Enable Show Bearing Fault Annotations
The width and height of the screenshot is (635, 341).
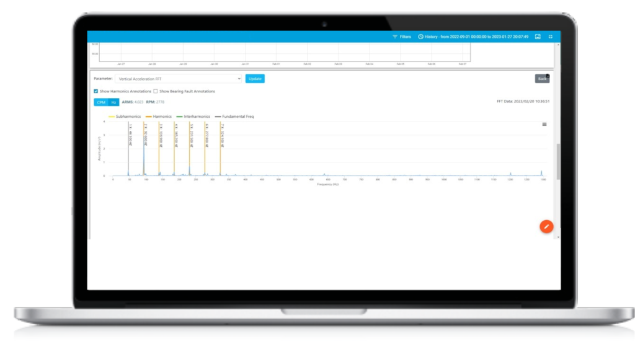click(x=156, y=91)
